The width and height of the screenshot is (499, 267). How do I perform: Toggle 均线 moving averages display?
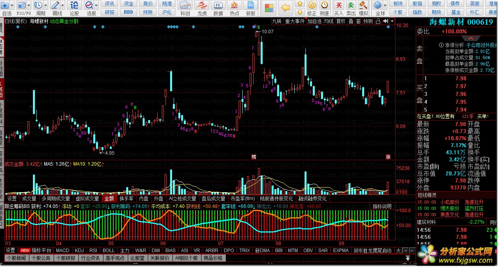tap(329, 21)
